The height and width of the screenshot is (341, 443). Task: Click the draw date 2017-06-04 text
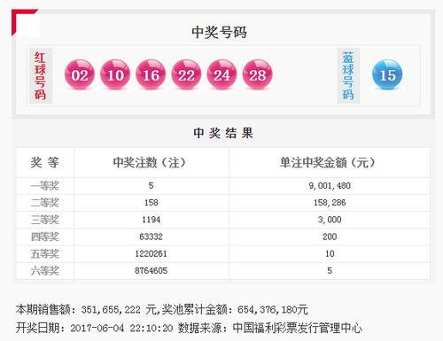(97, 329)
